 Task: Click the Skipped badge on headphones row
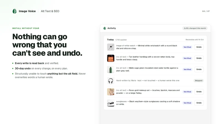[198, 80]
